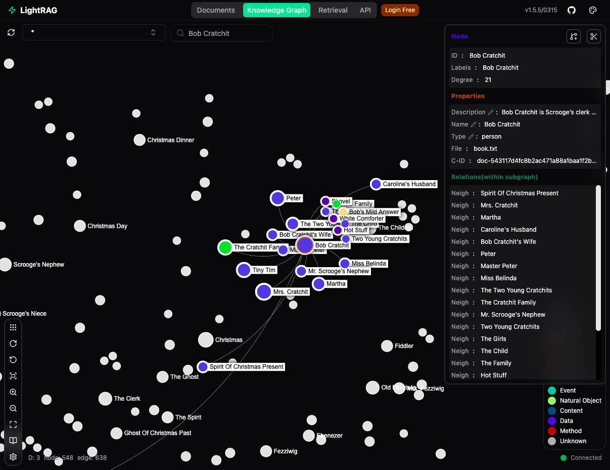Click the Bob Cratchit search field
Viewport: 610px width, 470px height.
tap(221, 33)
